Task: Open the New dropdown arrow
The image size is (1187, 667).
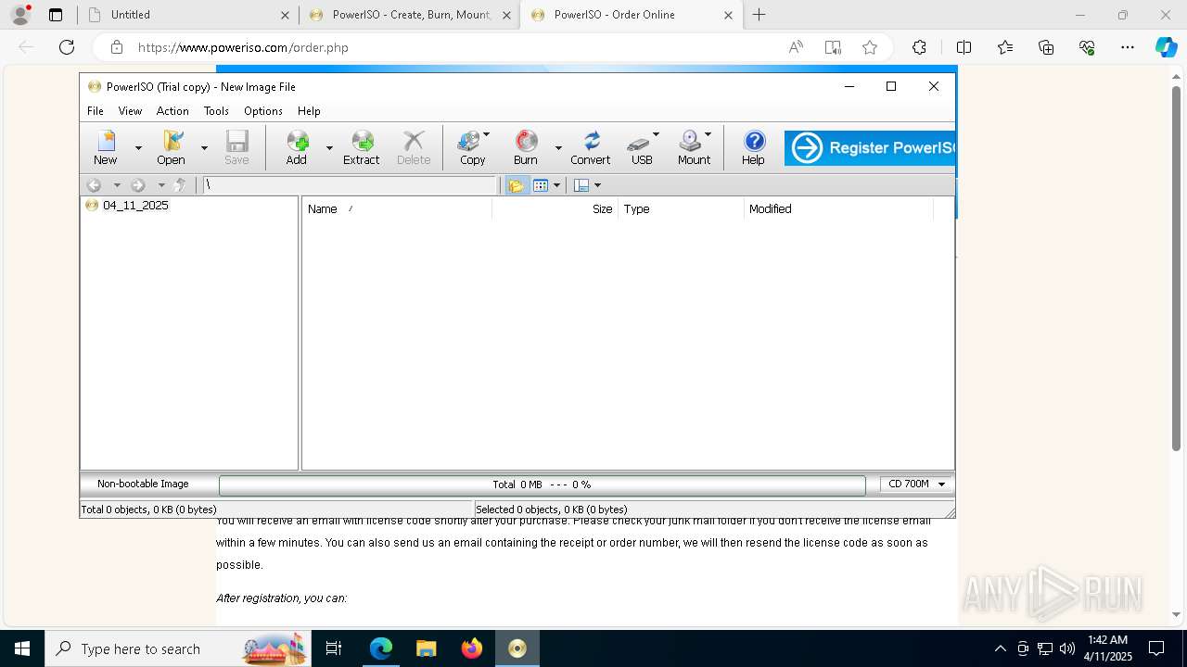Action: tap(138, 148)
